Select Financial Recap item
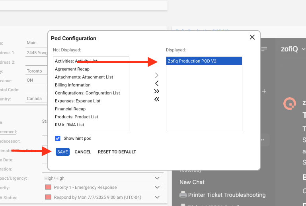 coord(91,109)
